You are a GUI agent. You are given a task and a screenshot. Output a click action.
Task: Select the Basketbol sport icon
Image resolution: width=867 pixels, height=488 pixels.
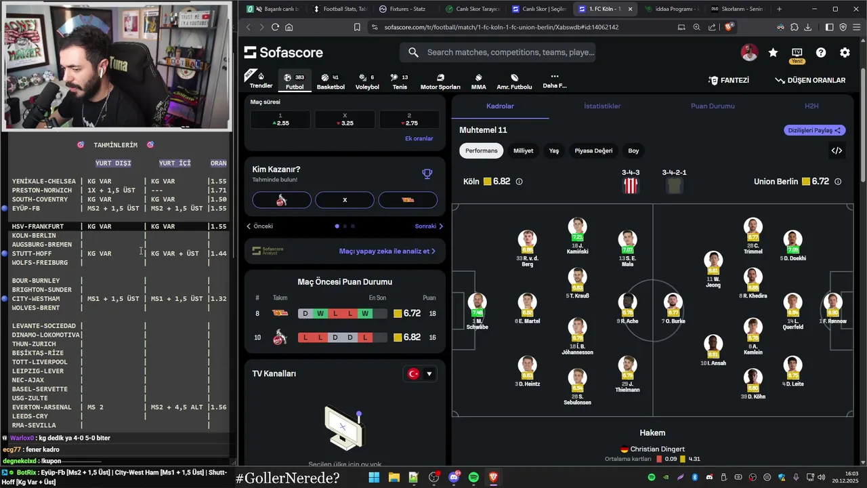pos(331,81)
